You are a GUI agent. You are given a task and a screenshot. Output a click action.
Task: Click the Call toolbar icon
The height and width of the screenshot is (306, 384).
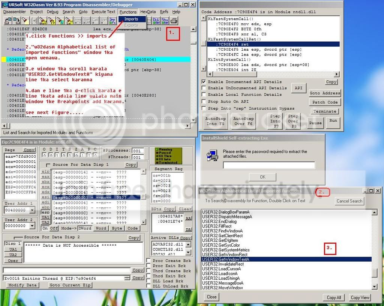tap(95, 21)
